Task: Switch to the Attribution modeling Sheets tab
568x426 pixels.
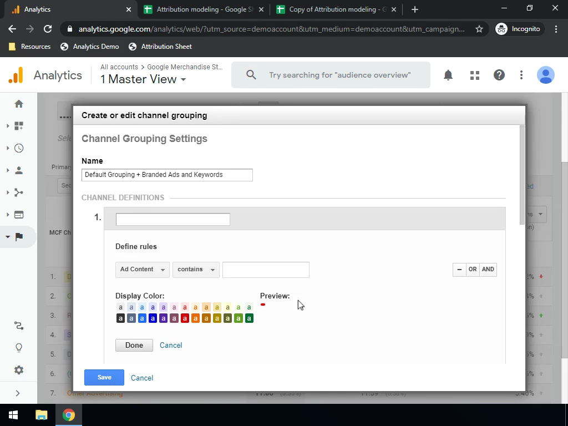Action: tap(204, 9)
